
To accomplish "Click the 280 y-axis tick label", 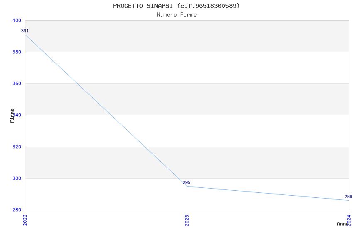I will pos(17,210).
